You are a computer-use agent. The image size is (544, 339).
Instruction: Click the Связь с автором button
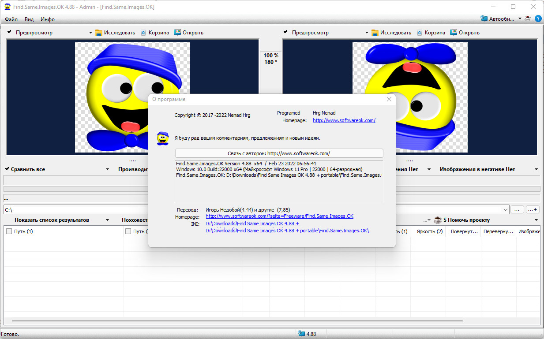click(279, 153)
